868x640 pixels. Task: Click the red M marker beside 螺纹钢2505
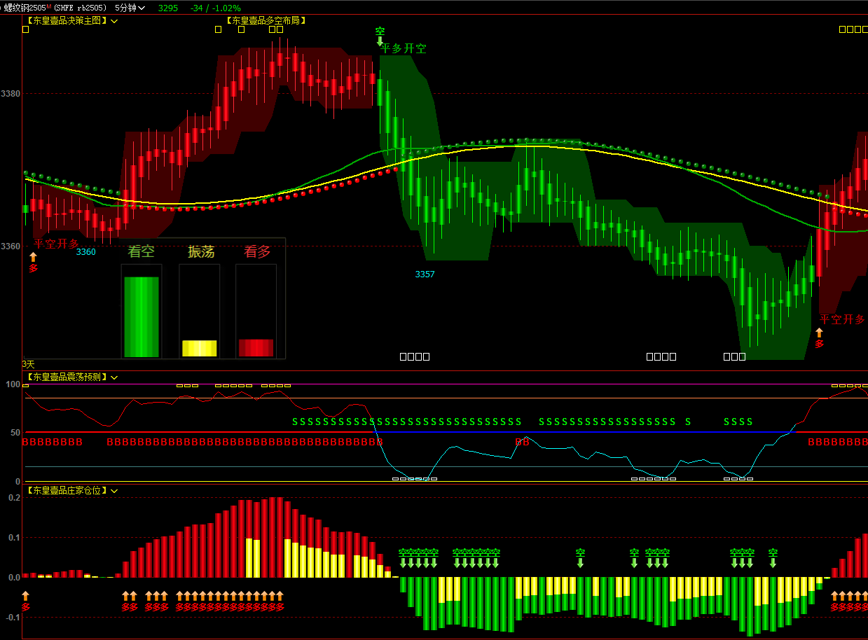[49, 6]
